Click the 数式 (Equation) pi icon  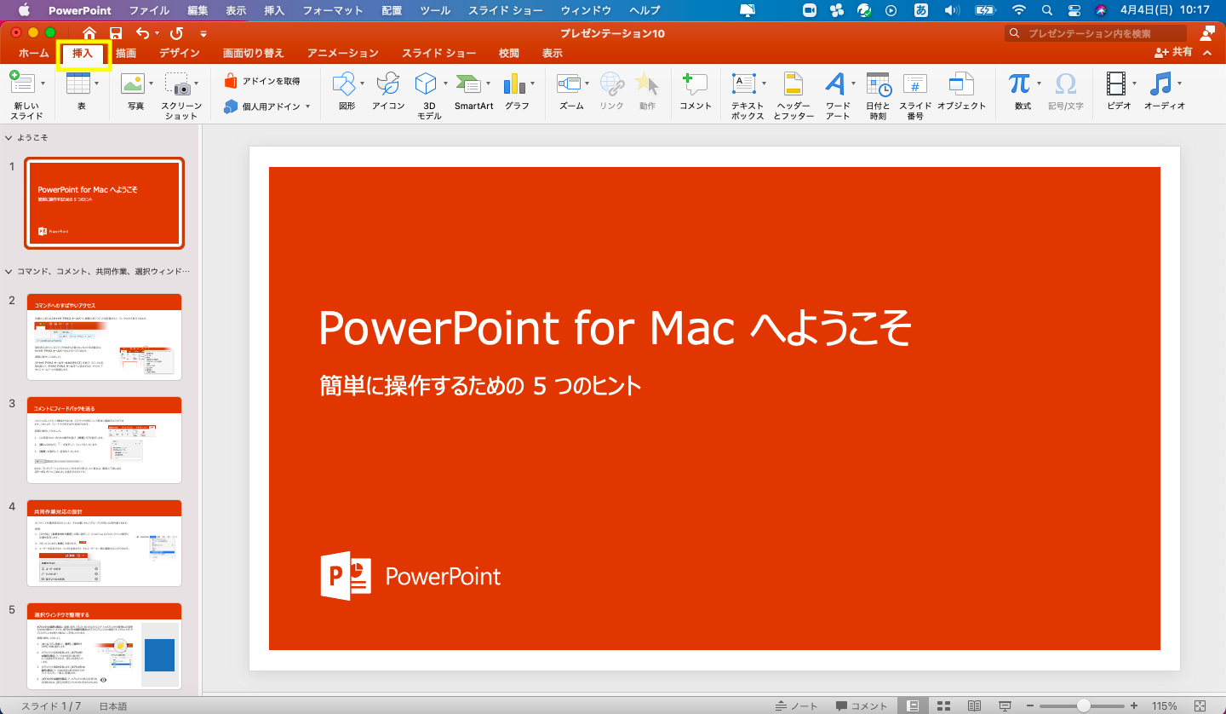(x=1019, y=83)
